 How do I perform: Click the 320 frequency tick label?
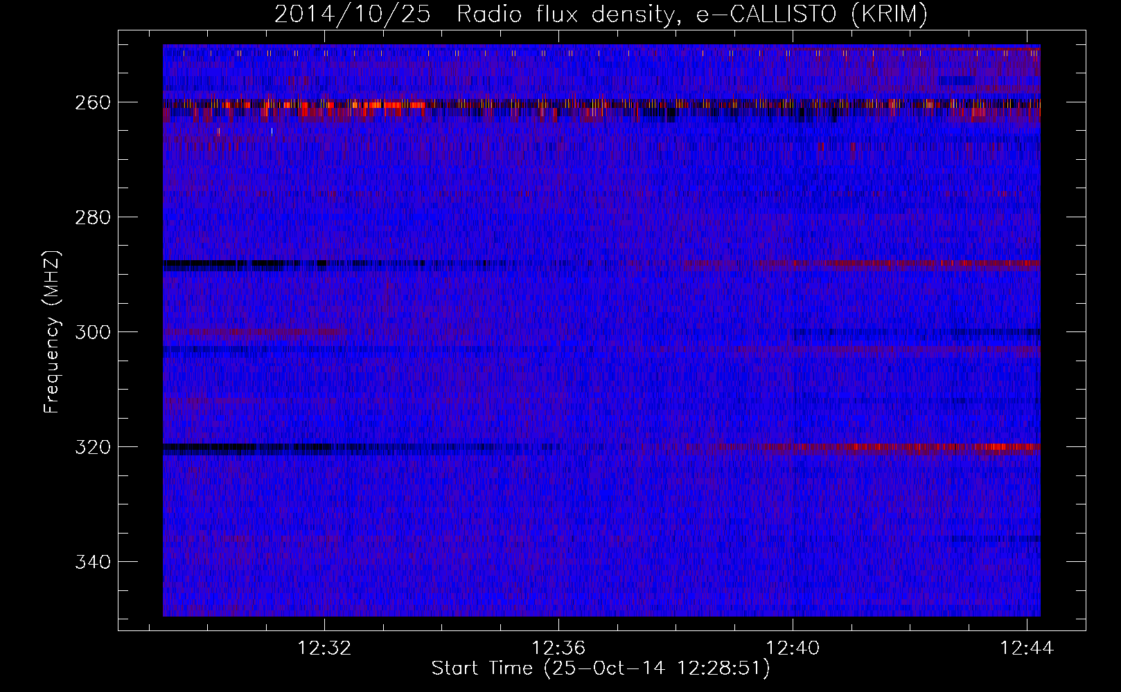point(92,447)
